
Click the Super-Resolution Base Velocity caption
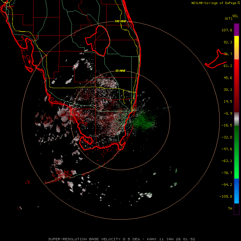pyautogui.click(x=122, y=239)
